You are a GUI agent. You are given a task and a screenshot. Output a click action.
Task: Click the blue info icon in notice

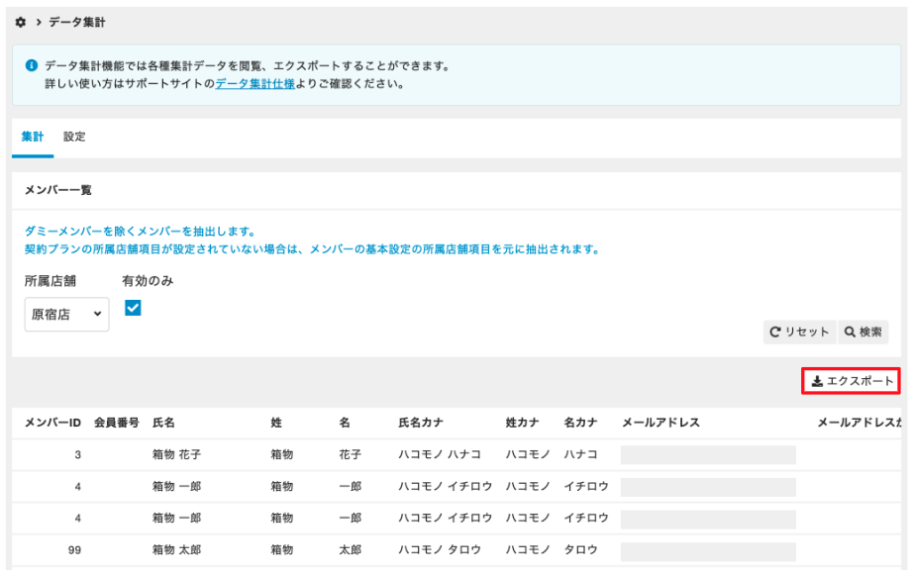pos(32,65)
